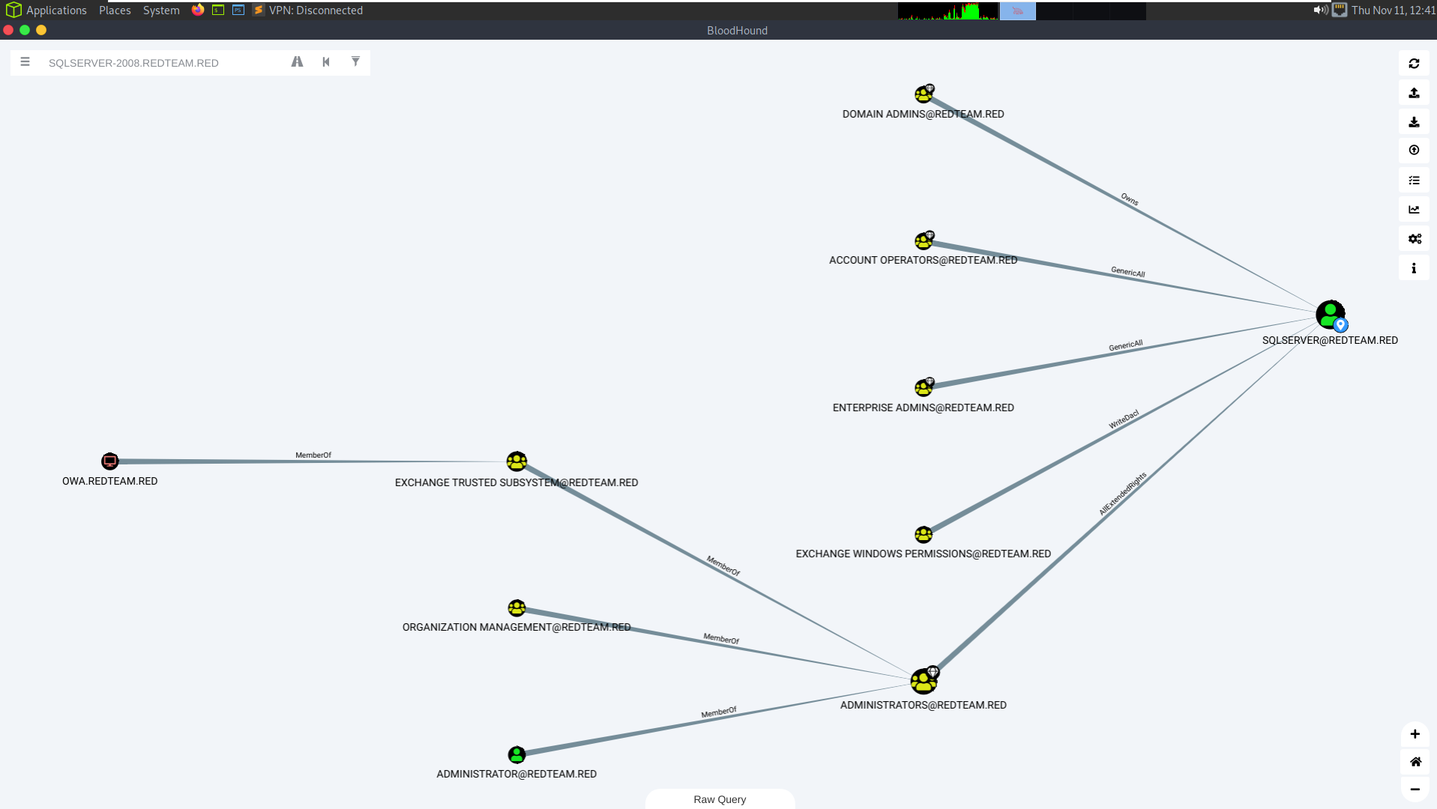Select the ADMINISTRATORS group node
The width and height of the screenshot is (1437, 809).
[924, 681]
